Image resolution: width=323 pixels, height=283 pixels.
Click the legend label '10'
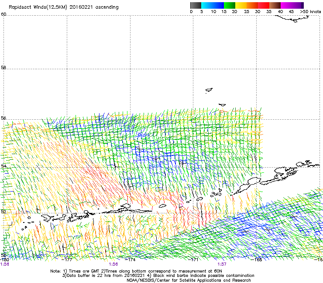[213, 12]
